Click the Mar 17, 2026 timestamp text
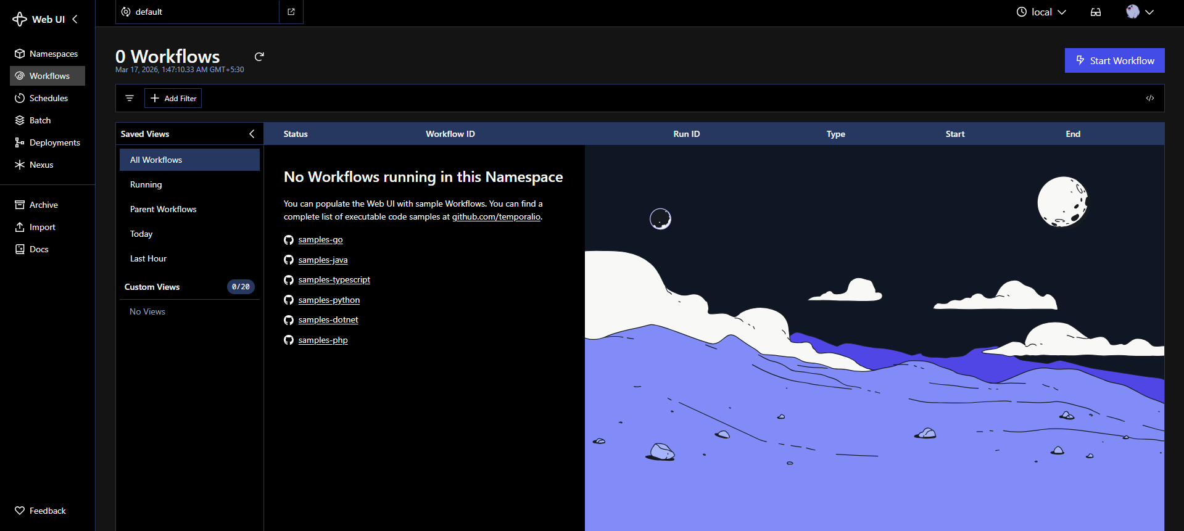The width and height of the screenshot is (1184, 531). click(180, 70)
